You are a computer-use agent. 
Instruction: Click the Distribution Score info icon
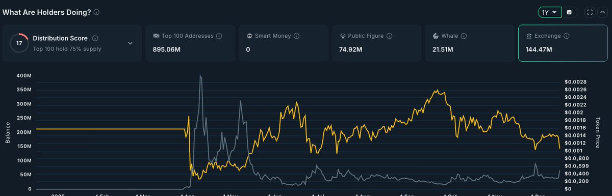coord(95,38)
